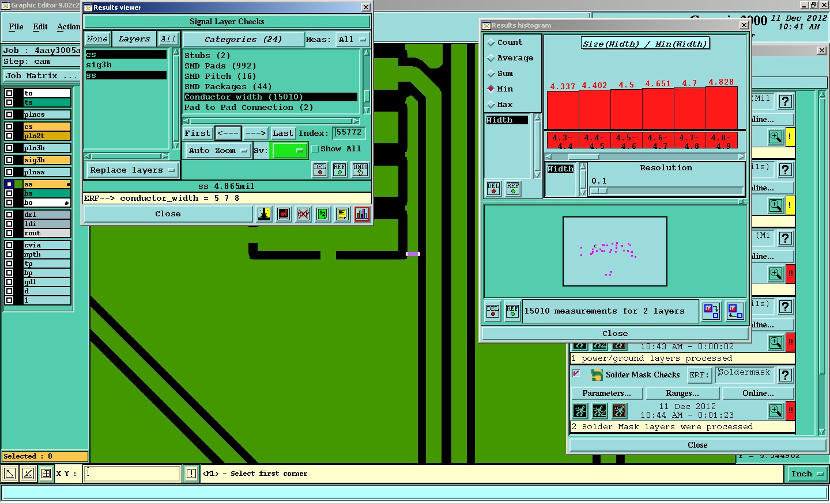This screenshot has width=830, height=504.
Task: Click up arrow of the Width measurement list
Action: click(537, 117)
